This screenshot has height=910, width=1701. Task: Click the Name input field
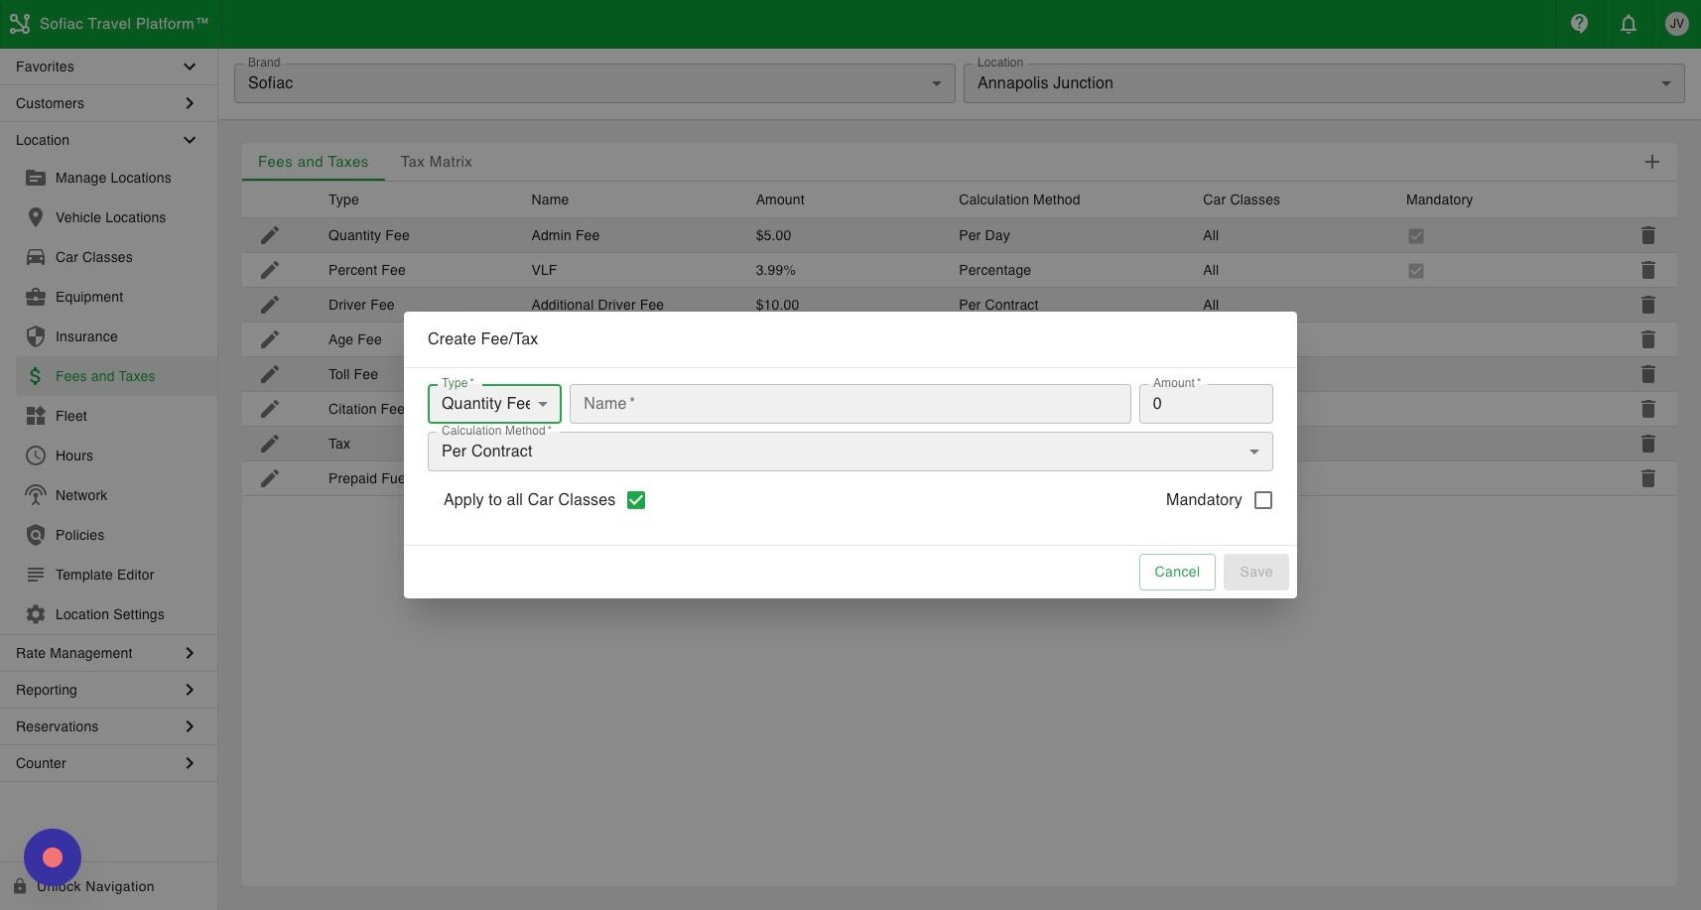(849, 403)
